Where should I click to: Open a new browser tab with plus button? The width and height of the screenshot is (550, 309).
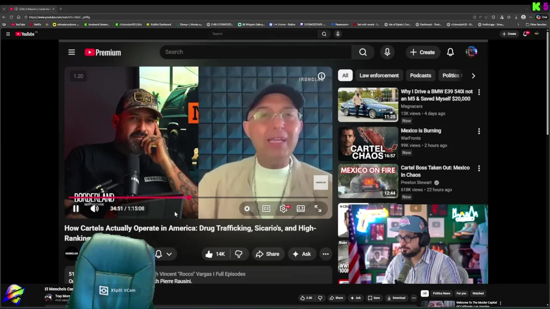(x=61, y=9)
